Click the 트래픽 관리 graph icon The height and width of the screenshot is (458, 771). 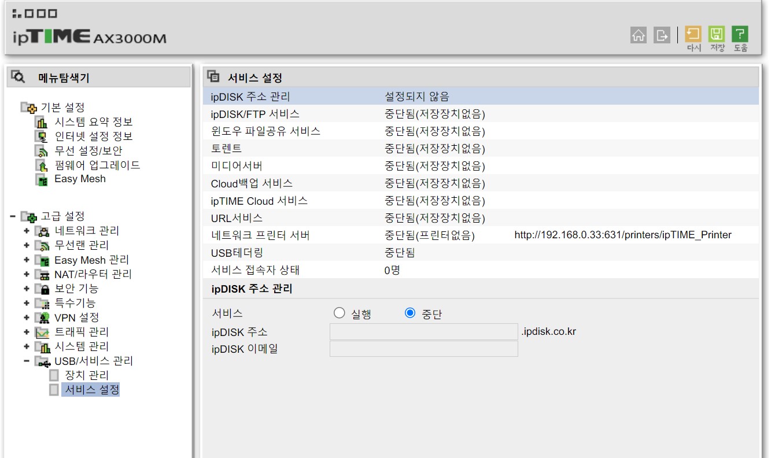click(x=42, y=333)
